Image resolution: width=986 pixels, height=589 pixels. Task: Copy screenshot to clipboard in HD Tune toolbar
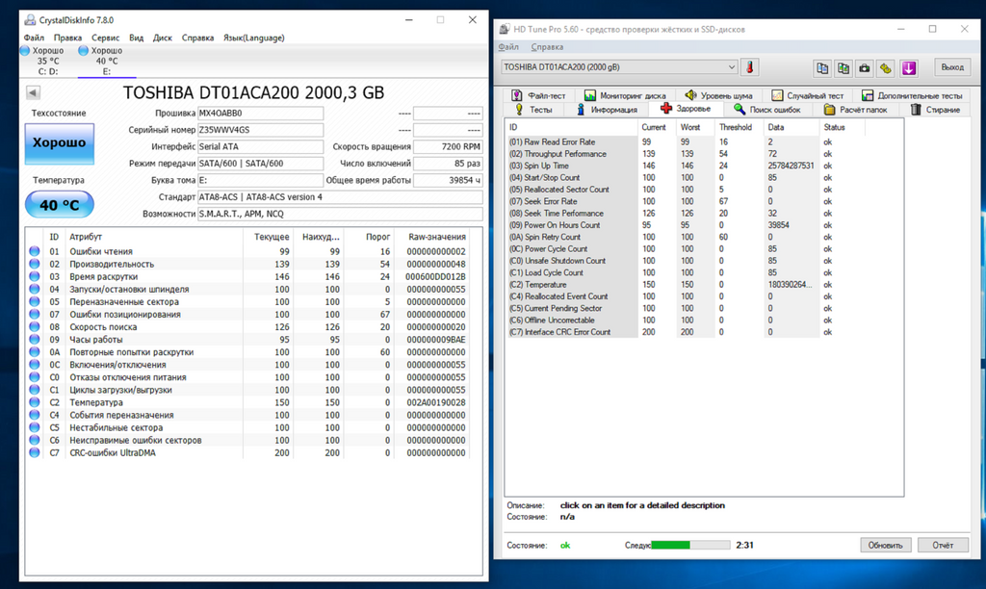(843, 68)
